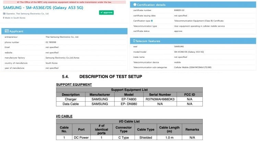Click the Certification type info icon
Screen dimensions: 259x142
pos(152,21)
